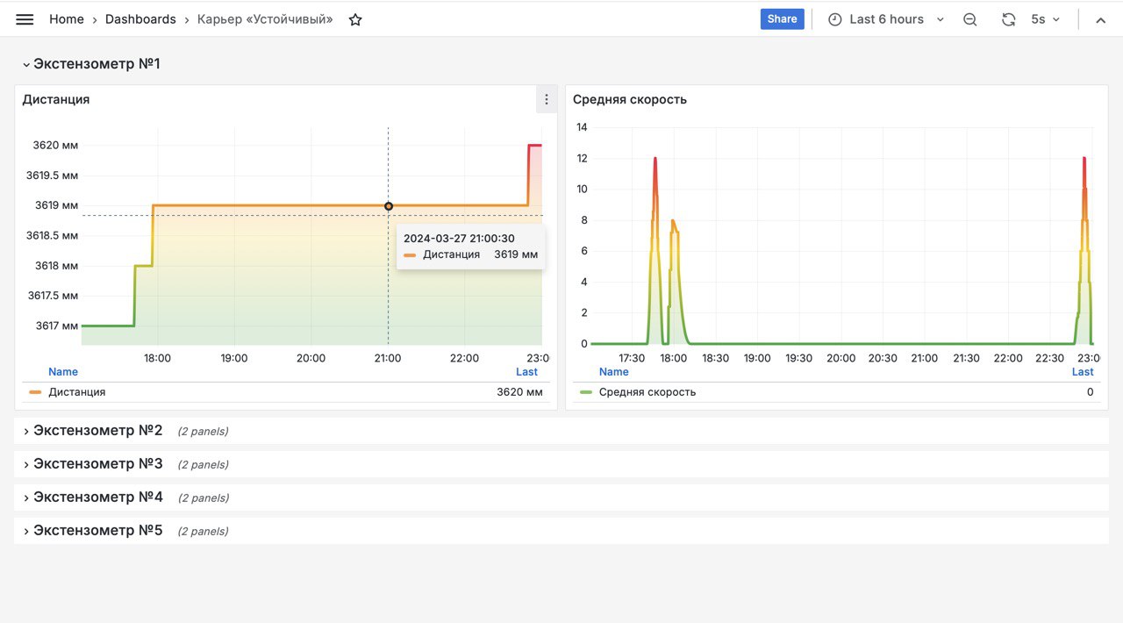Click the 18:00 x-axis label on Дистанция chart
Image resolution: width=1123 pixels, height=623 pixels.
click(158, 358)
